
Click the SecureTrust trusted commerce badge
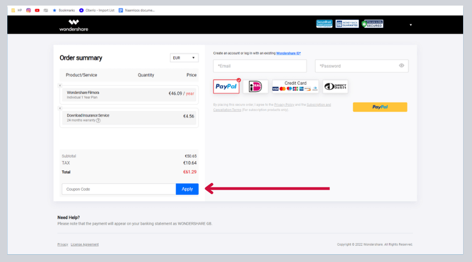pos(324,24)
